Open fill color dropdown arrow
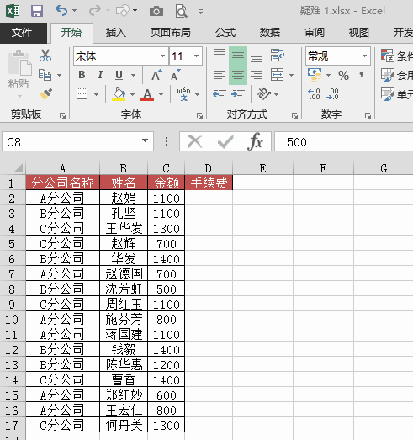Viewport: 413px width, 440px height. click(132, 94)
